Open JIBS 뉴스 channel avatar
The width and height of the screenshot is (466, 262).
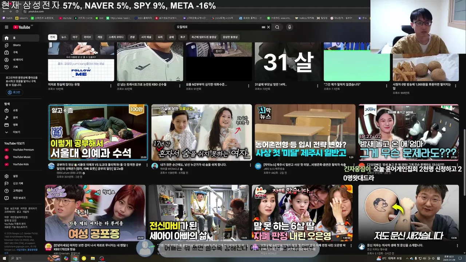pos(258,166)
